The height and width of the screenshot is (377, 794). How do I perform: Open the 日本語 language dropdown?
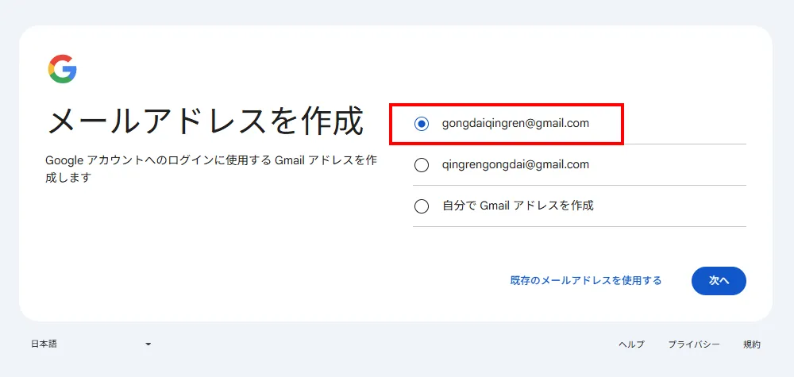tap(44, 344)
